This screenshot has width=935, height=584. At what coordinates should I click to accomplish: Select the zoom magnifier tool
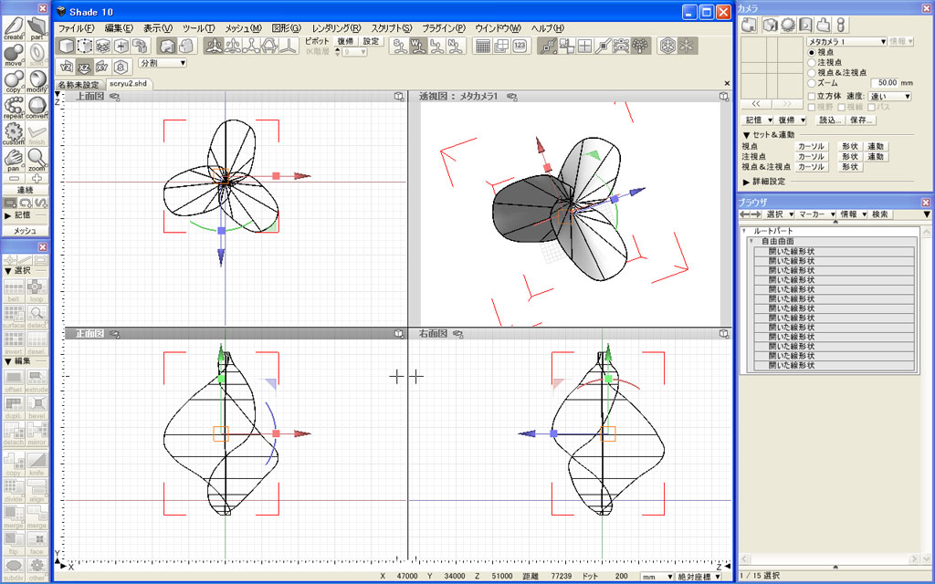click(37, 160)
